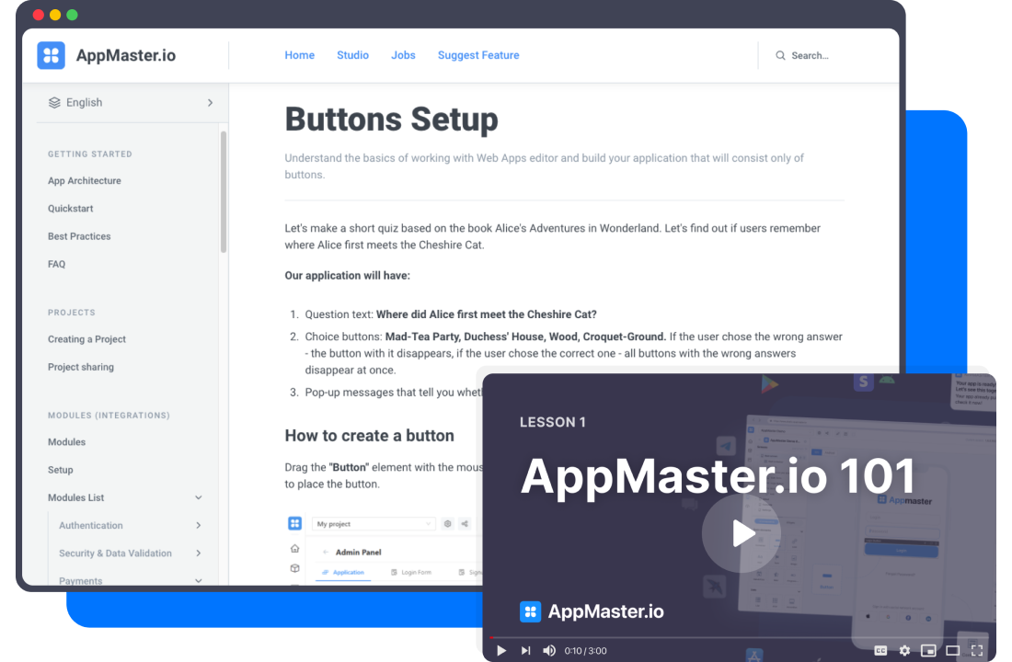The image size is (1012, 662).
Task: Activate picture-in-picture mode icon
Action: (928, 650)
